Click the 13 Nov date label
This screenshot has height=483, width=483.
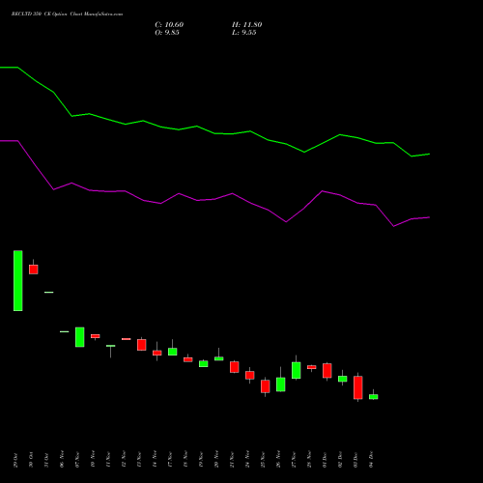[x=139, y=459]
